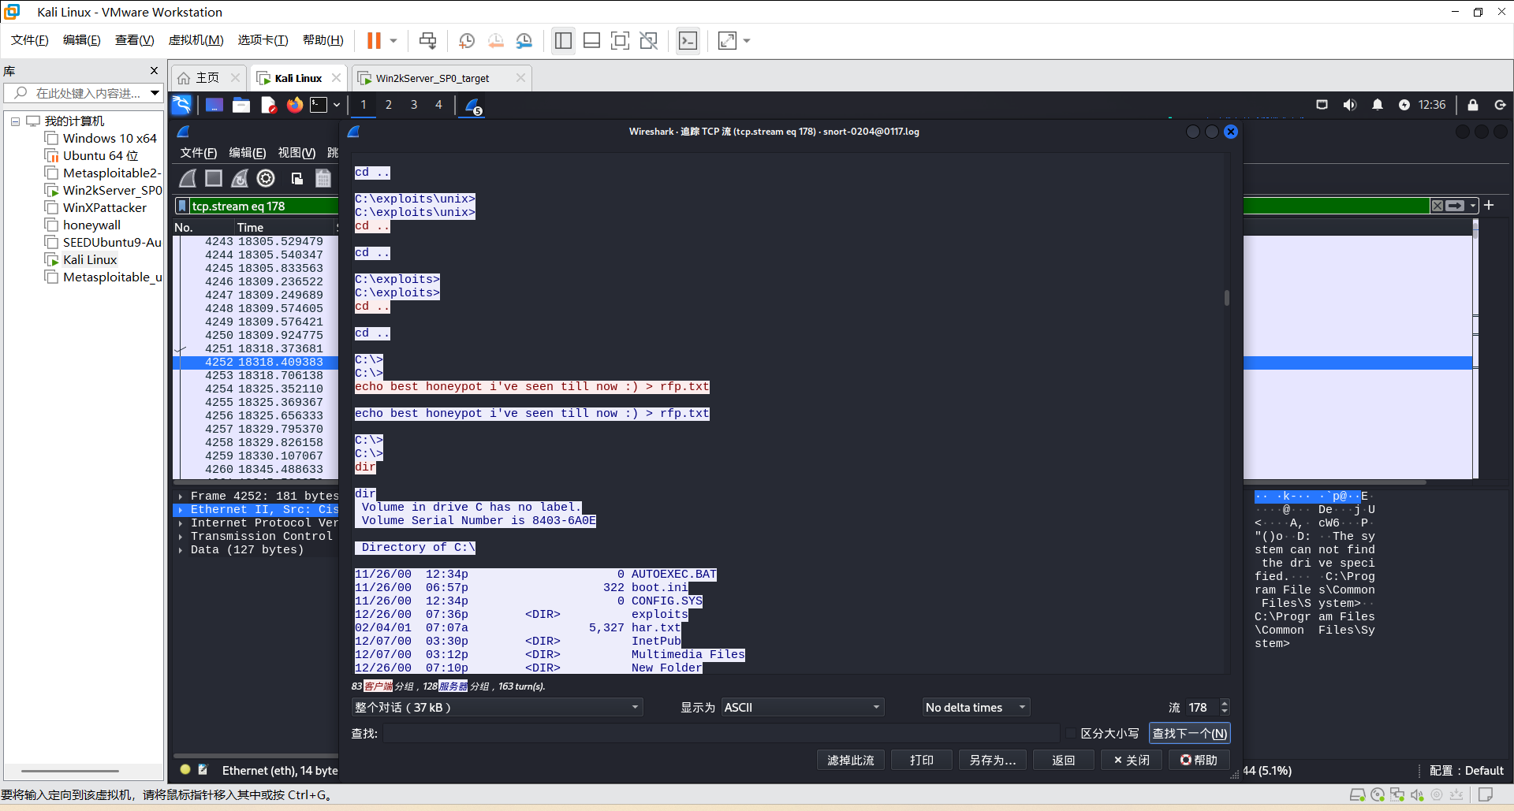This screenshot has height=811, width=1514.
Task: Apply the display filter arrow button
Action: 1456,206
